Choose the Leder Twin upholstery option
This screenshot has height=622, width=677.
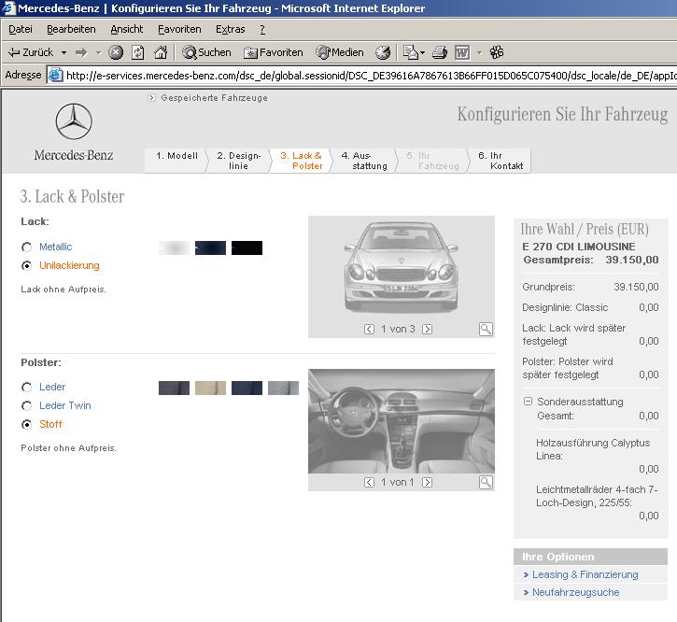pyautogui.click(x=26, y=406)
